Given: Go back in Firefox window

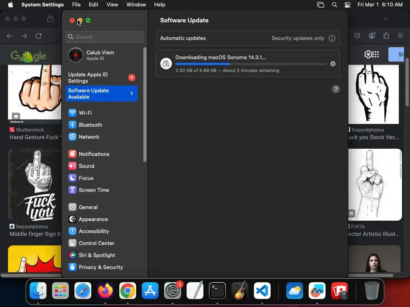Looking at the screenshot, I should tap(10, 36).
